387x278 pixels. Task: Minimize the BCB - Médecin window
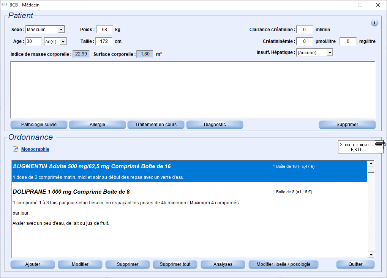[x=343, y=5]
